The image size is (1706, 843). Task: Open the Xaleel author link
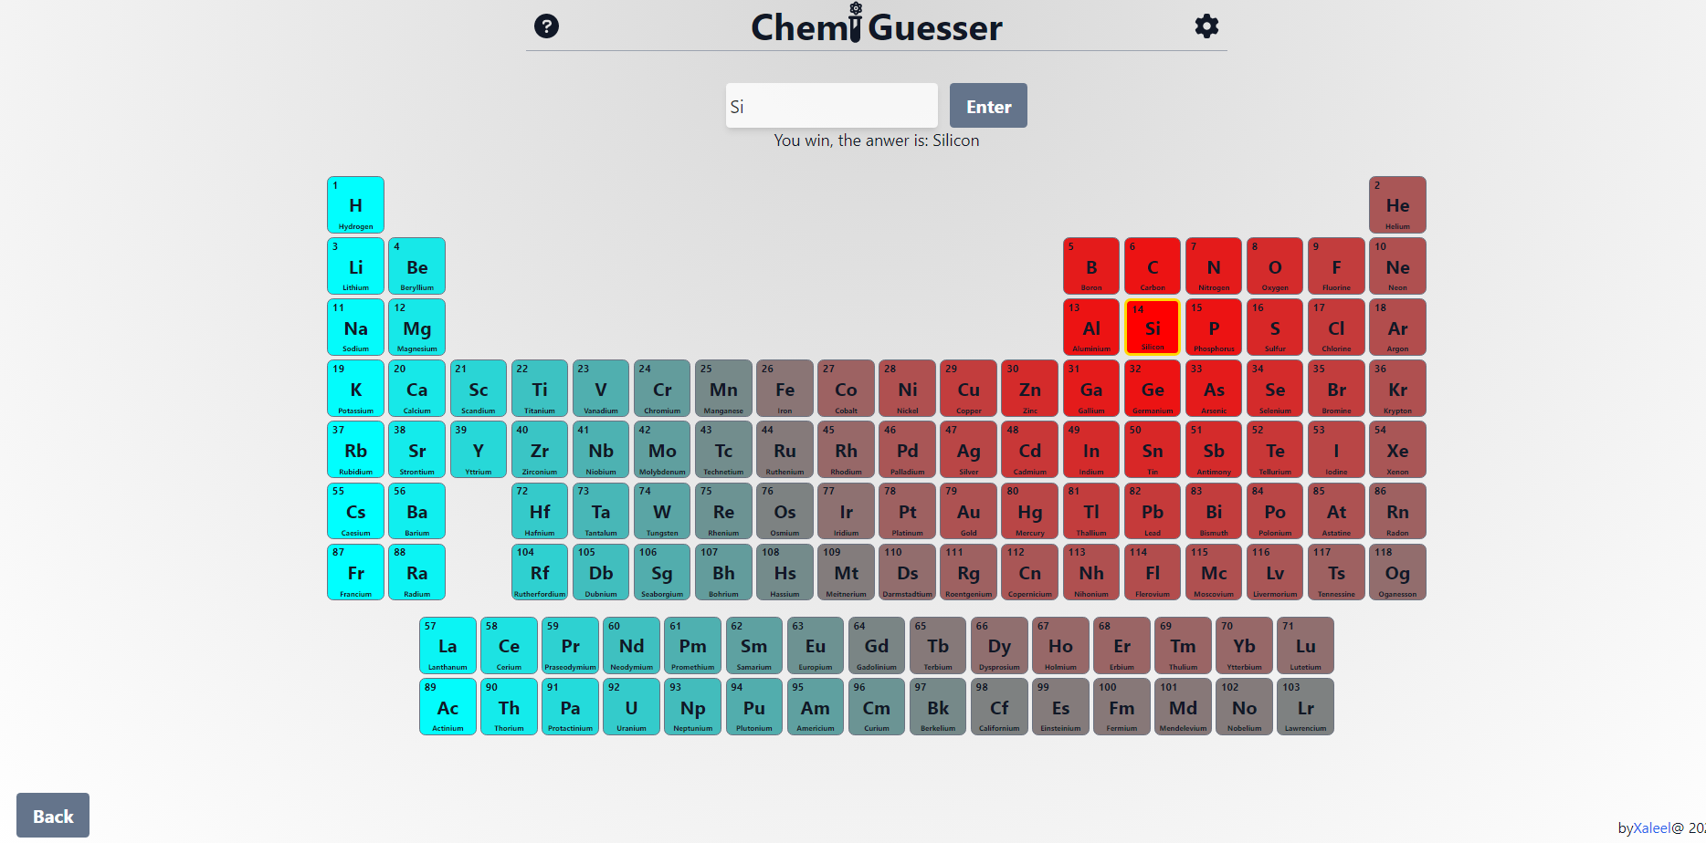coord(1651,827)
